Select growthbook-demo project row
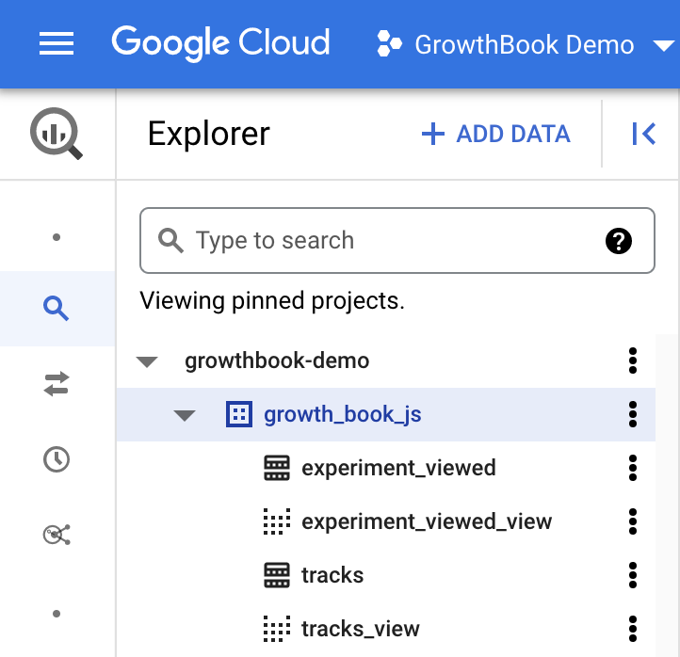This screenshot has height=657, width=680. click(386, 361)
